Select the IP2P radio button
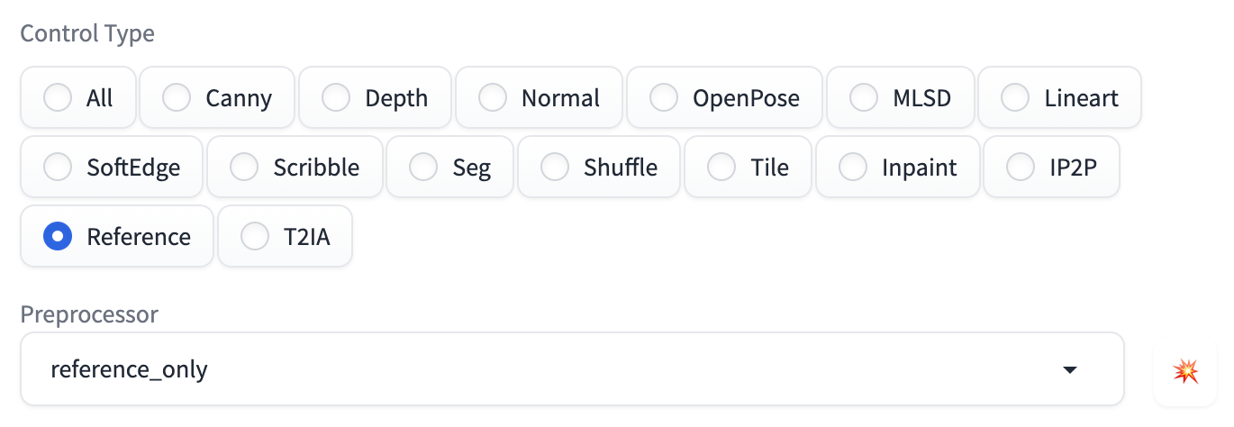This screenshot has height=427, width=1234. (1021, 167)
